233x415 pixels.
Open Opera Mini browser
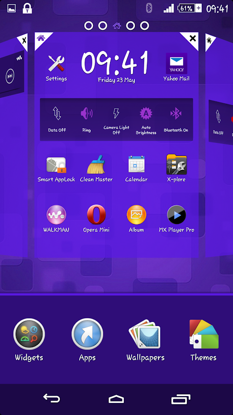point(96,219)
